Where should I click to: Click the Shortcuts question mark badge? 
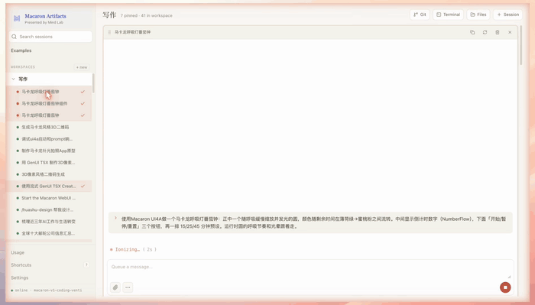(x=86, y=264)
